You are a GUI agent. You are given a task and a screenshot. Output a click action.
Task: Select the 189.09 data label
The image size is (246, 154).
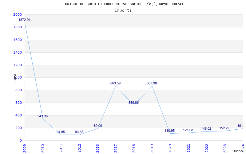tap(97, 126)
